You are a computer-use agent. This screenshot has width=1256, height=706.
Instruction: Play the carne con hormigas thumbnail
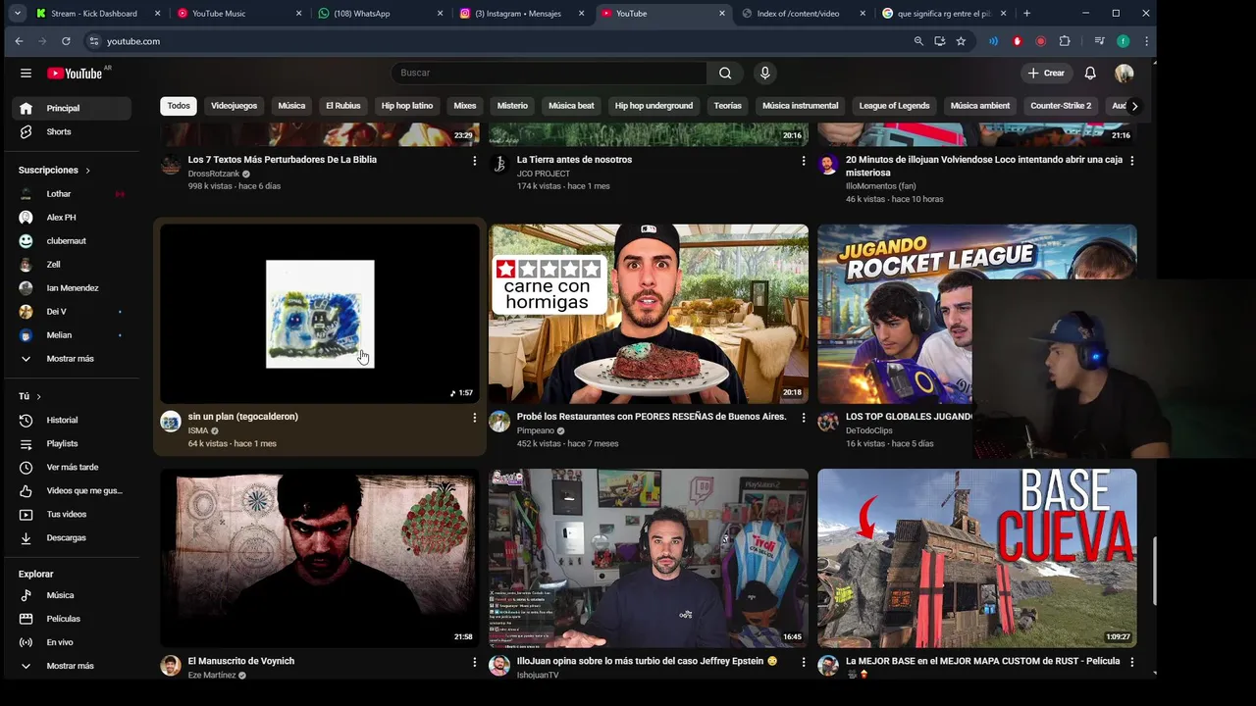click(649, 314)
